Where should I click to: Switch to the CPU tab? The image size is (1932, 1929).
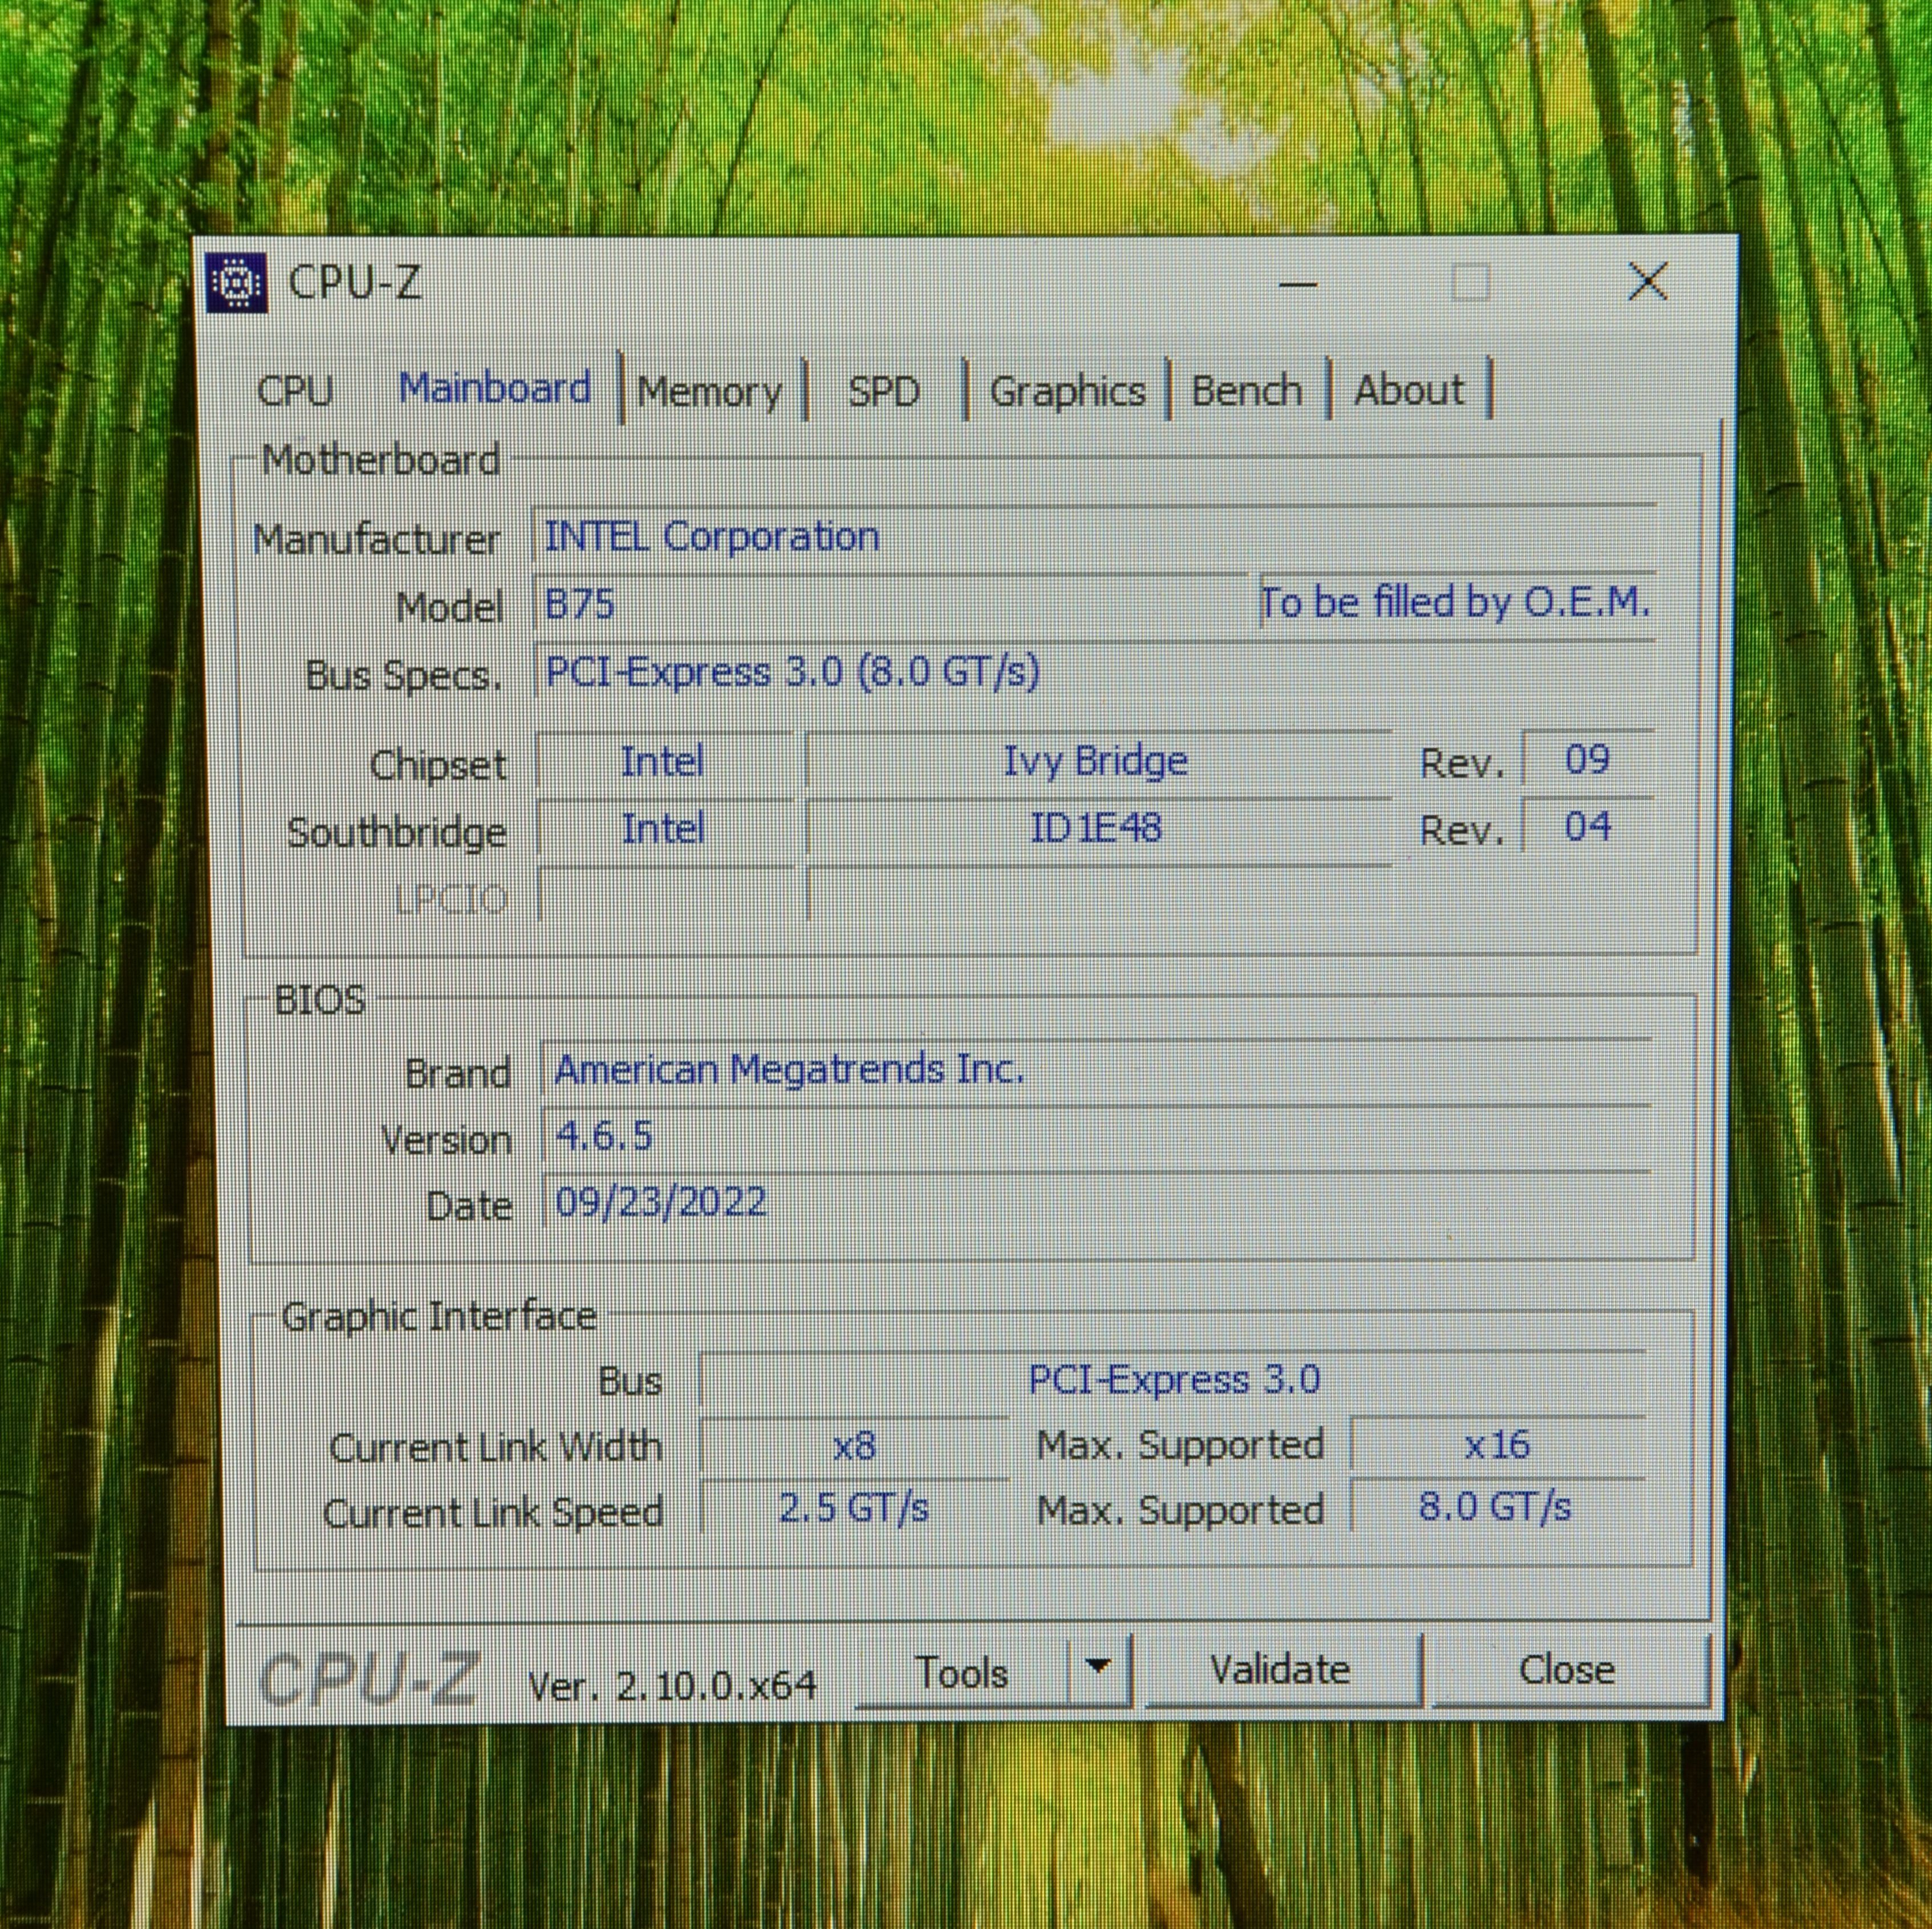pos(294,391)
